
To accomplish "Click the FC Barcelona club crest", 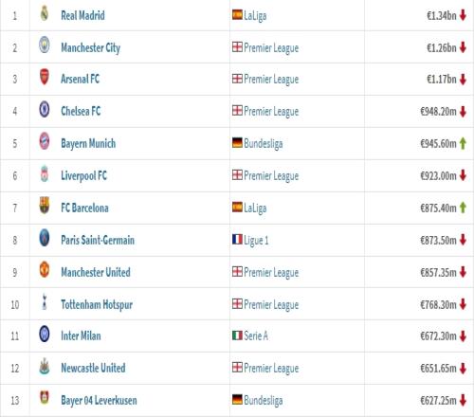I will (45, 206).
